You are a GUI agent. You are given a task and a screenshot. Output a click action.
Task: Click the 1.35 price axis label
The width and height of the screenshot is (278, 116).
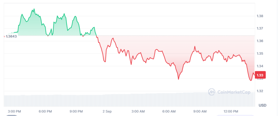click(x=260, y=53)
